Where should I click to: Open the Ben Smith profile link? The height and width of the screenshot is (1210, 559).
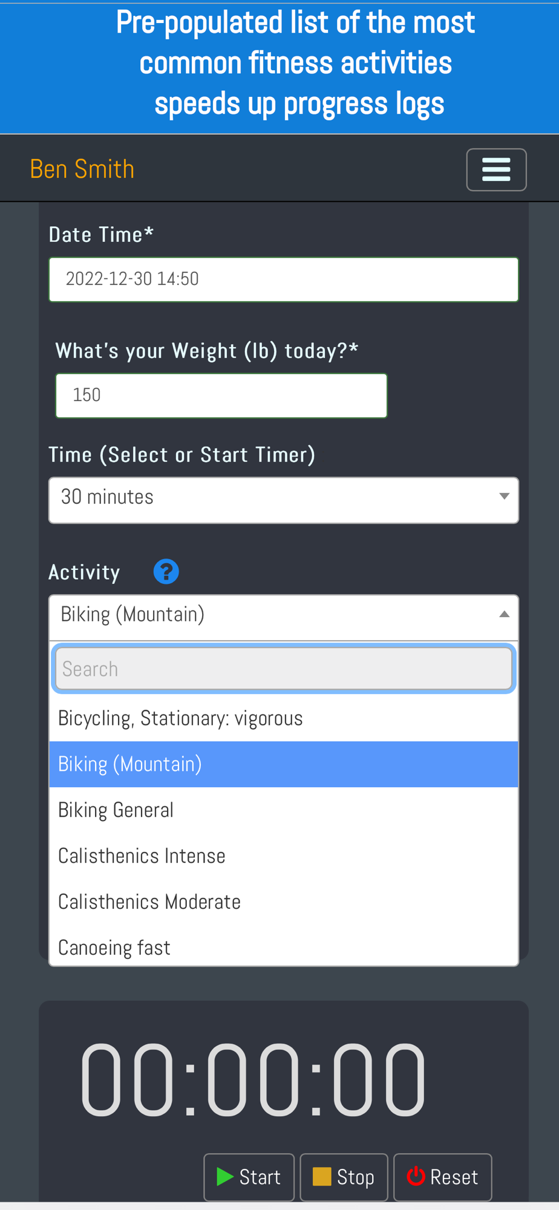click(x=82, y=169)
